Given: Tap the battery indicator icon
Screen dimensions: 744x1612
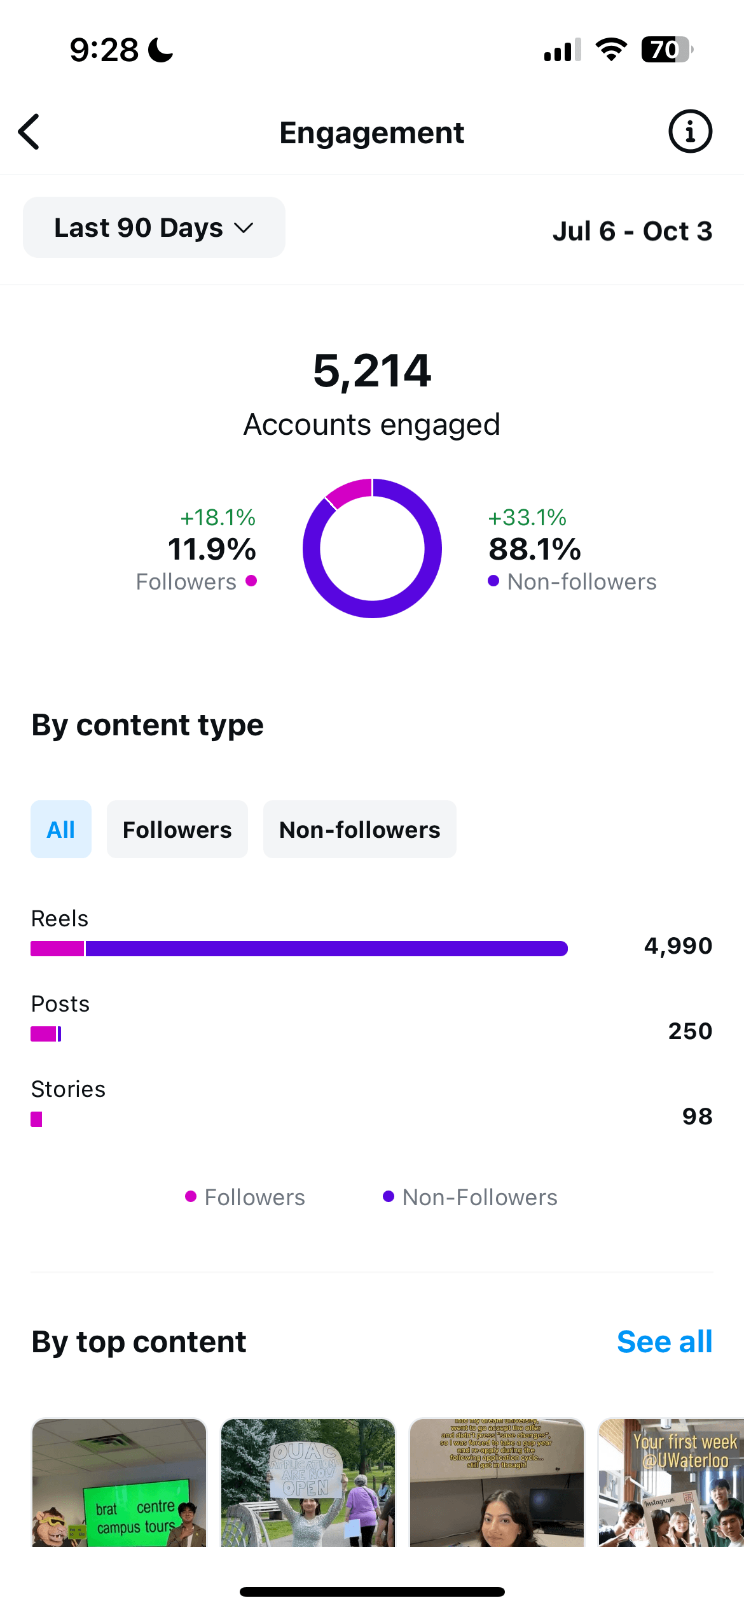Looking at the screenshot, I should point(667,50).
